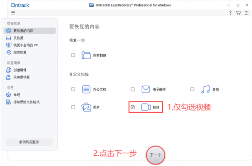The width and height of the screenshot is (252, 166).
Task: Open the shopping cart icon
Action: [238, 13]
